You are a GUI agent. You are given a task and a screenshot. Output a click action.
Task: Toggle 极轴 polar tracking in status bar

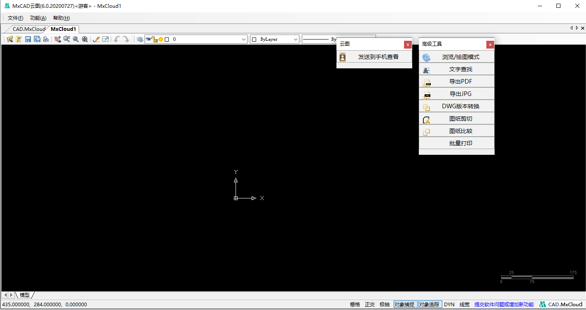[385, 305]
